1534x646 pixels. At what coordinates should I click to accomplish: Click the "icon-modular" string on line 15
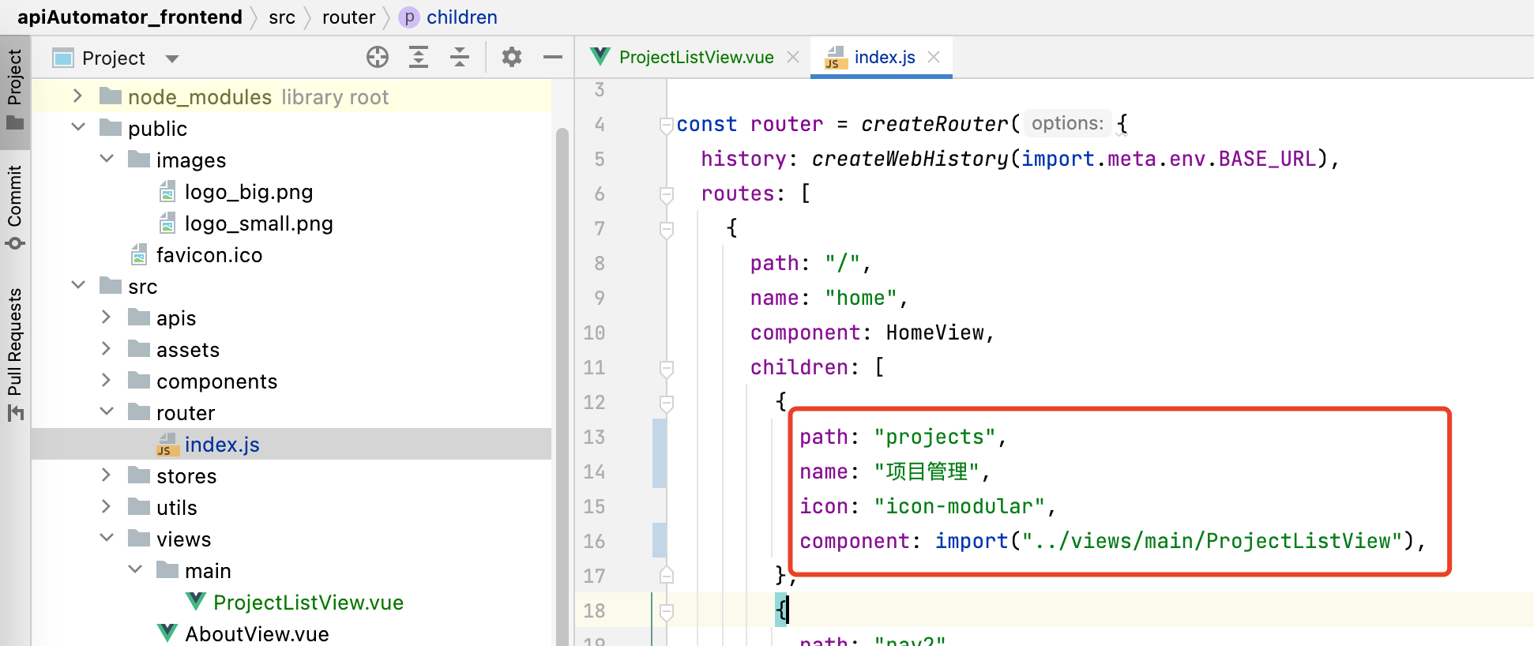point(960,506)
